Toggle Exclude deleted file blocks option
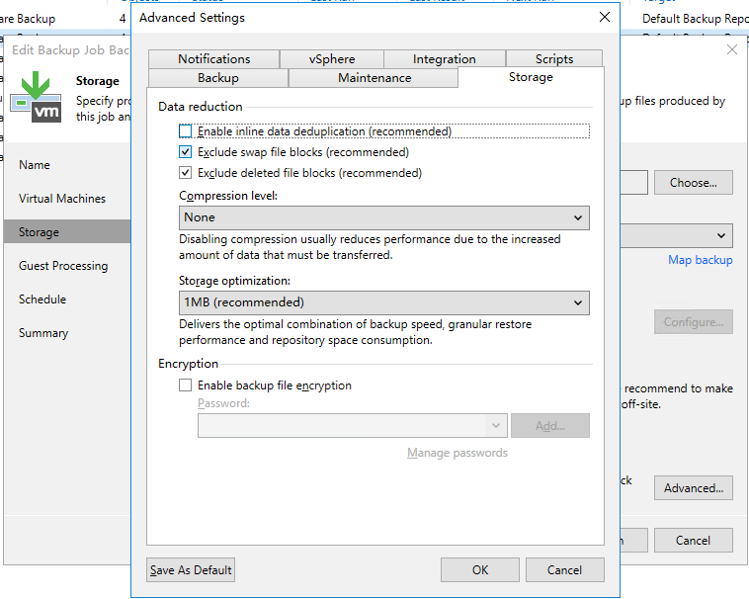Viewport: 749px width, 599px height. click(186, 173)
